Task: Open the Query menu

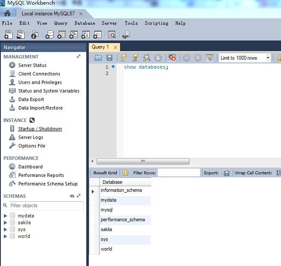Action: pos(61,23)
